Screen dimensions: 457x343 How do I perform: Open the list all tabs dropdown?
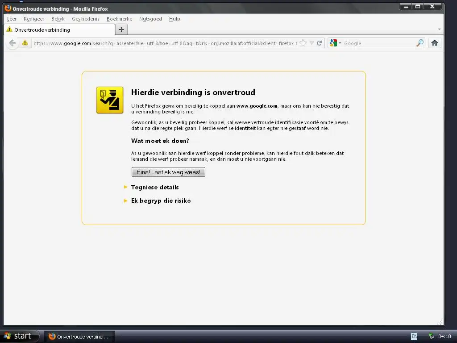point(439,29)
